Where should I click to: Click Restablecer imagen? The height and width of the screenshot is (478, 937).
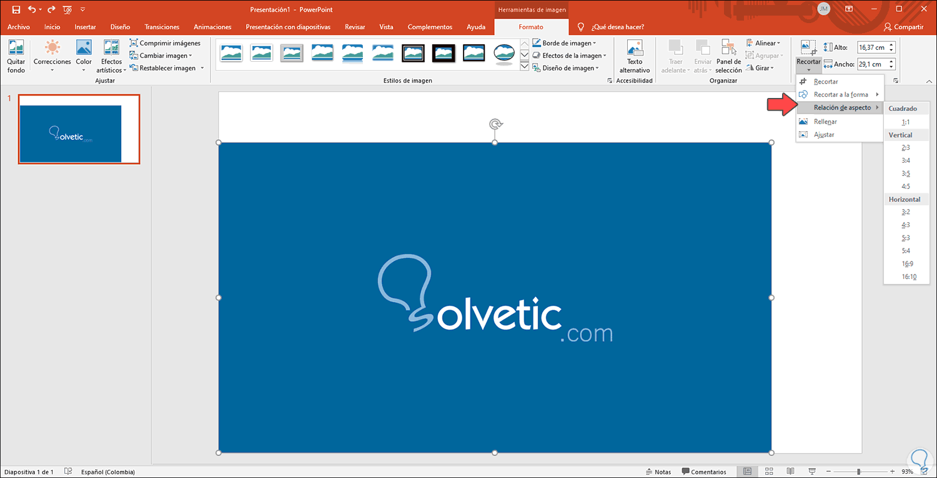tap(162, 68)
